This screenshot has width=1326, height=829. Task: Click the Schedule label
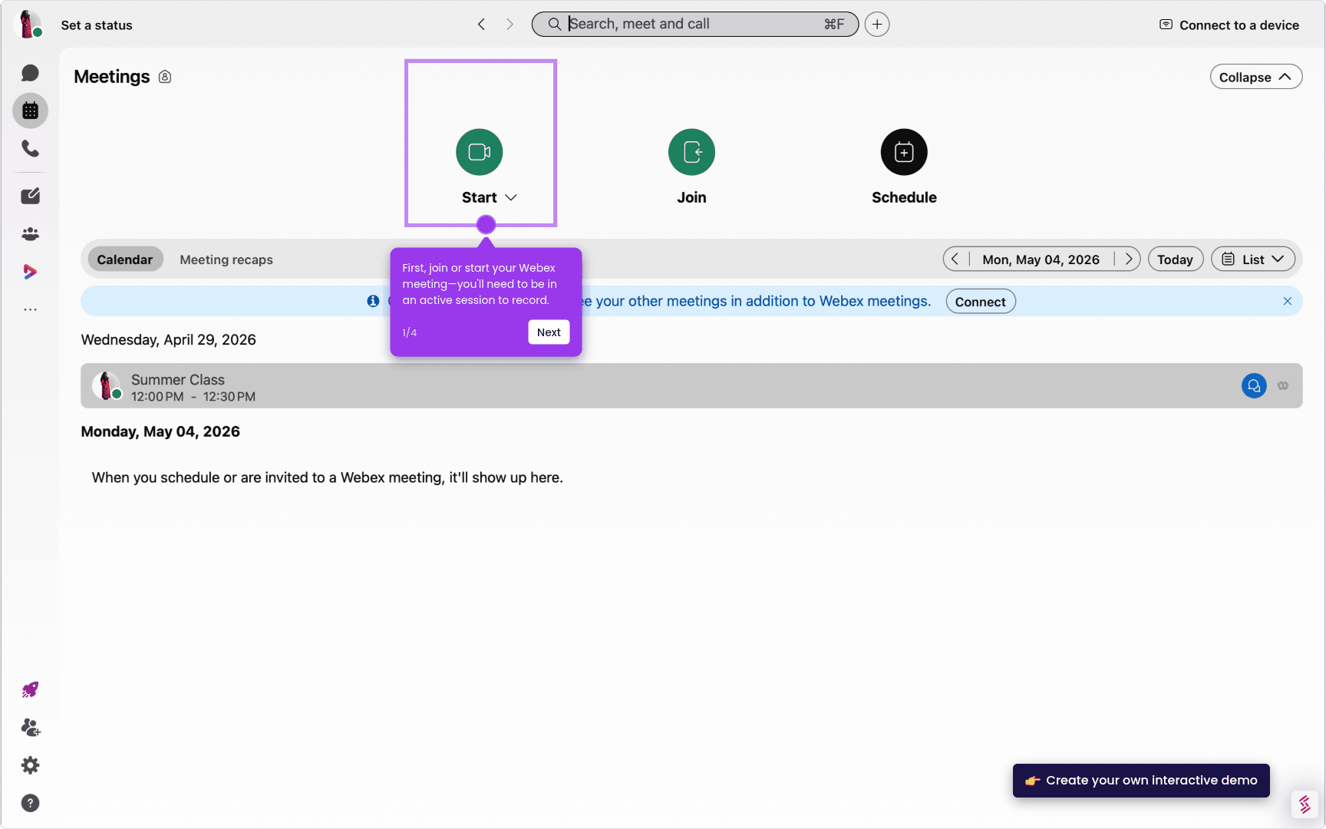coord(904,197)
